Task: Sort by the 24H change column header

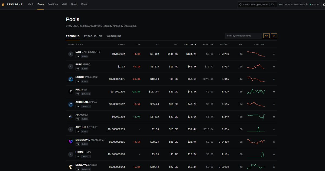Action: click(x=138, y=44)
